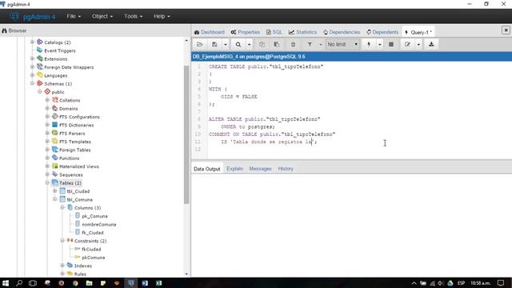Image resolution: width=512 pixels, height=288 pixels.
Task: Open the File menu
Action: coord(74,16)
